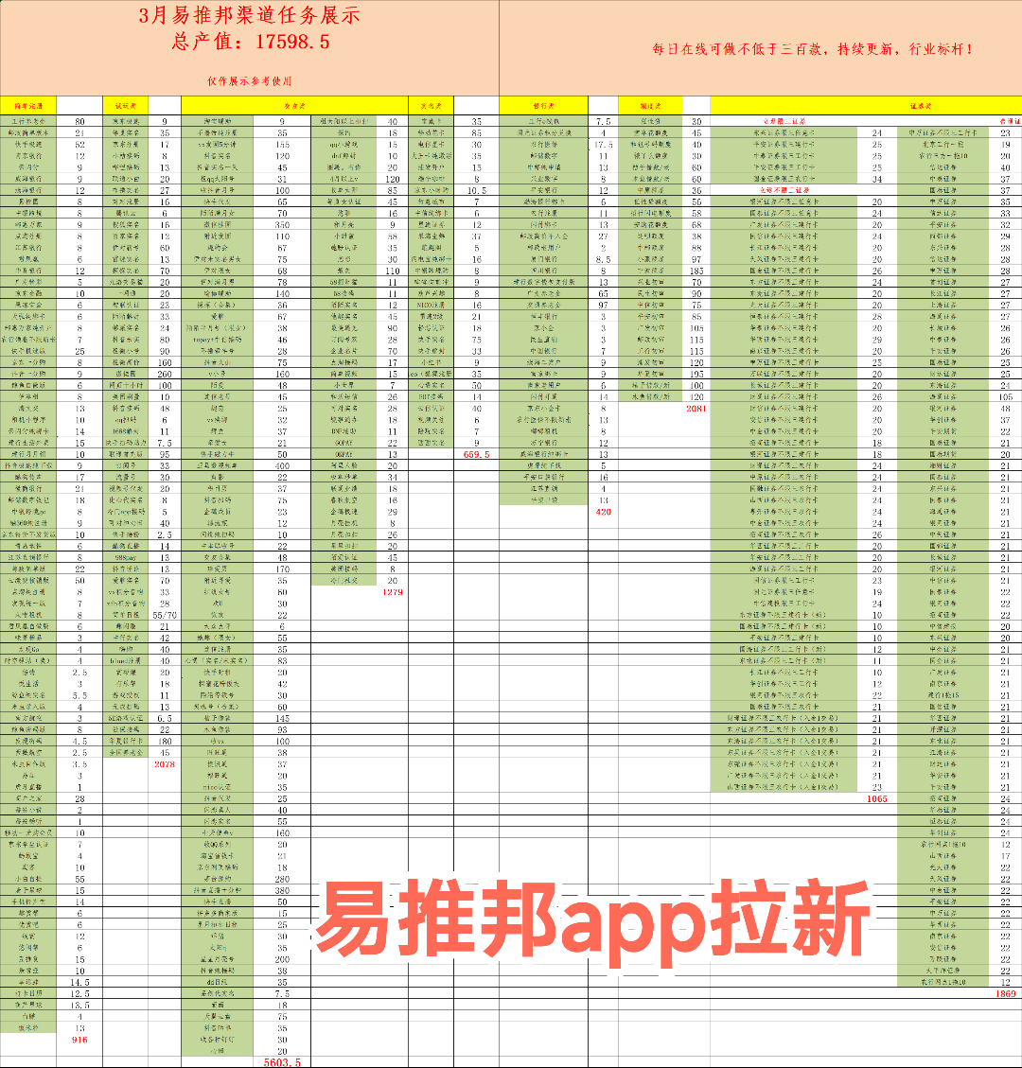Image resolution: width=1022 pixels, height=1068 pixels.
Task: Select the red 立秒限三证券 subheading
Action: click(x=784, y=121)
